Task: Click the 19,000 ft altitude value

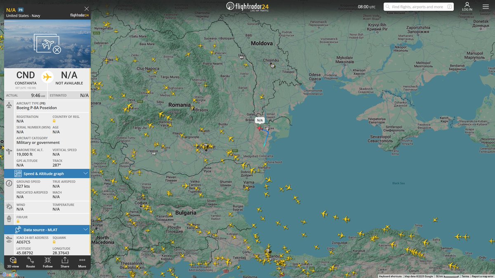Action: click(x=24, y=154)
